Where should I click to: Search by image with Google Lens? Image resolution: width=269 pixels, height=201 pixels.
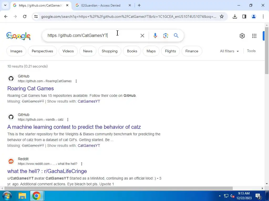pos(165,36)
